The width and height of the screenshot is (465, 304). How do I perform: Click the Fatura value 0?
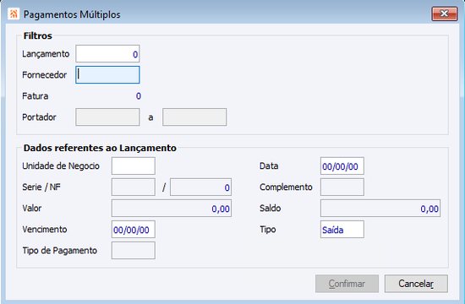click(139, 96)
